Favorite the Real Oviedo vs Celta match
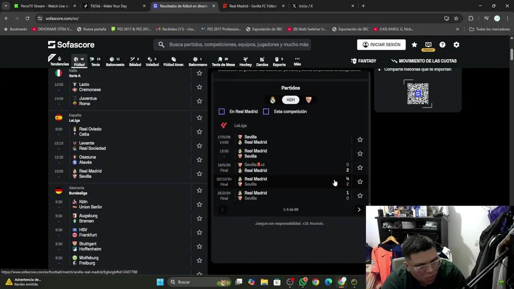514x289 pixels. (x=199, y=132)
